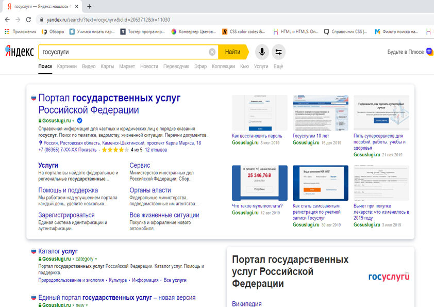434x307 pixels.
Task: Open Учимся писать пар... bookmark
Action: click(x=92, y=31)
